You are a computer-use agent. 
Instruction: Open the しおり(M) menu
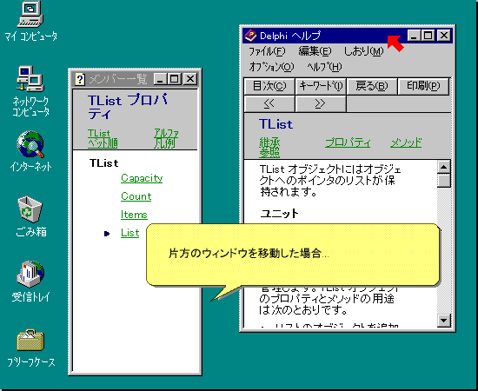(x=363, y=51)
